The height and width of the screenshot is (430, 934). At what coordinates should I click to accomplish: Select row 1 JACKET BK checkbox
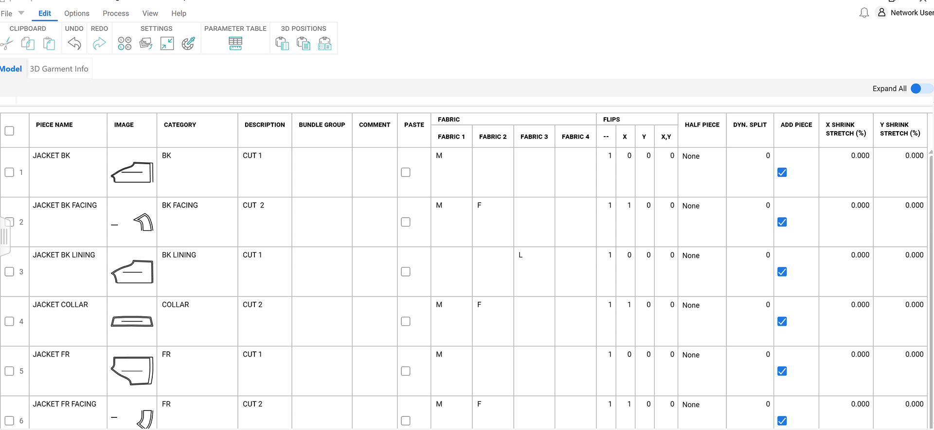[9, 172]
